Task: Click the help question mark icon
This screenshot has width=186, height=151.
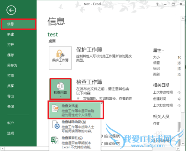Action: click(x=157, y=4)
